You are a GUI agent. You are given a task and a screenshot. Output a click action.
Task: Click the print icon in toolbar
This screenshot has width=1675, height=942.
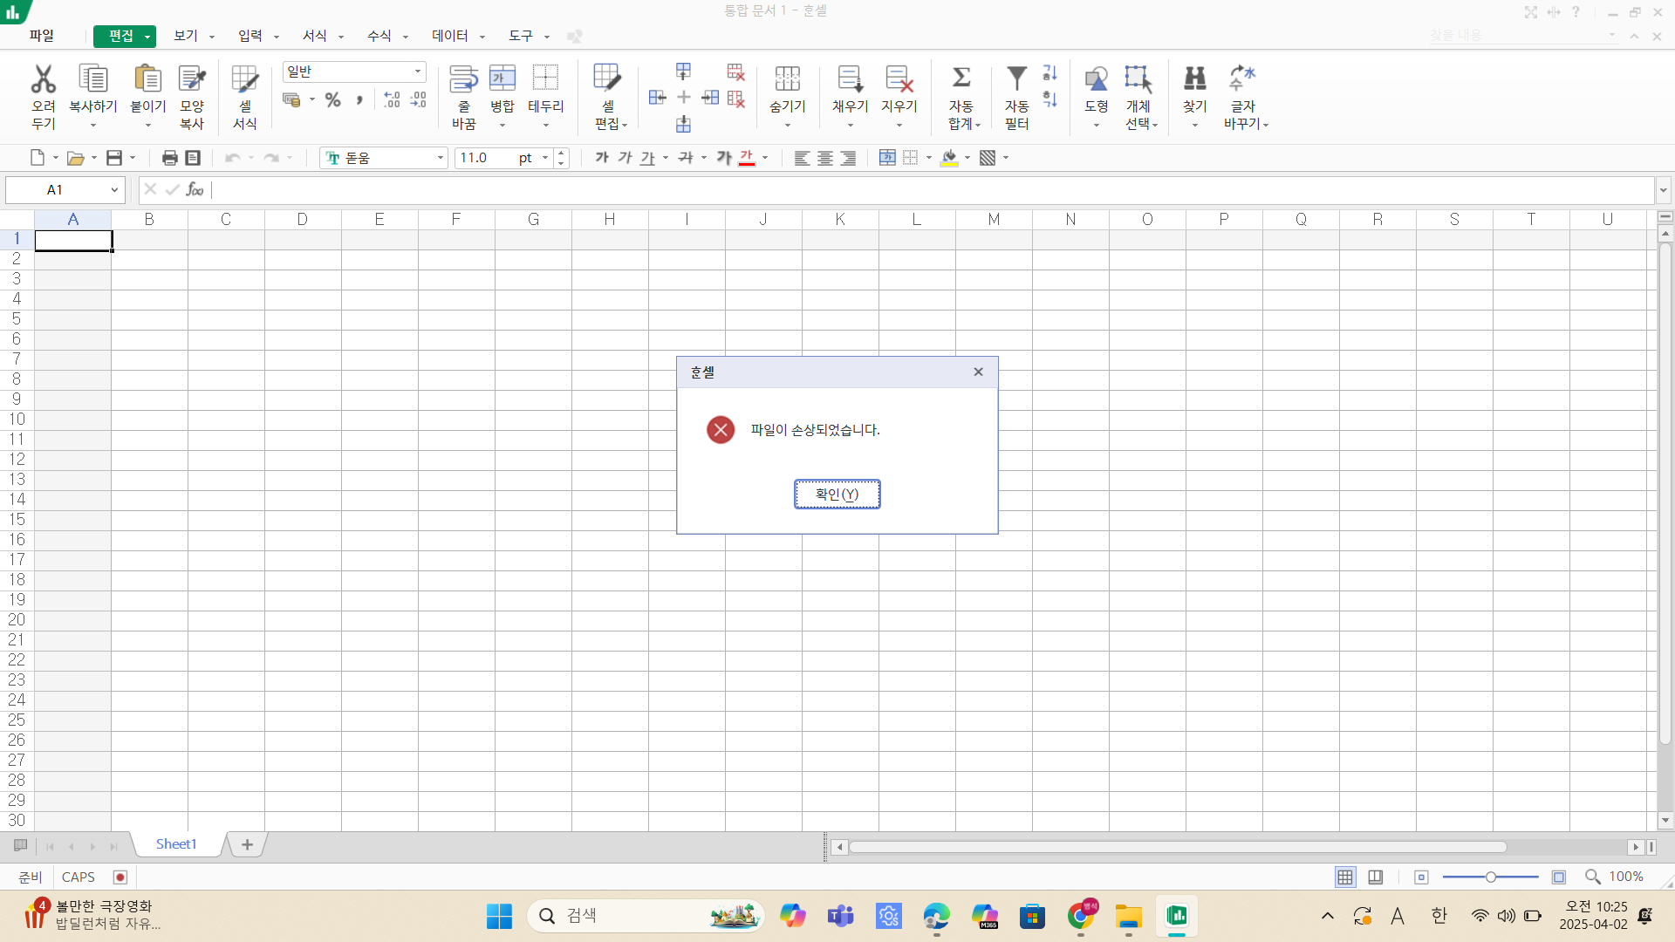[x=170, y=158]
